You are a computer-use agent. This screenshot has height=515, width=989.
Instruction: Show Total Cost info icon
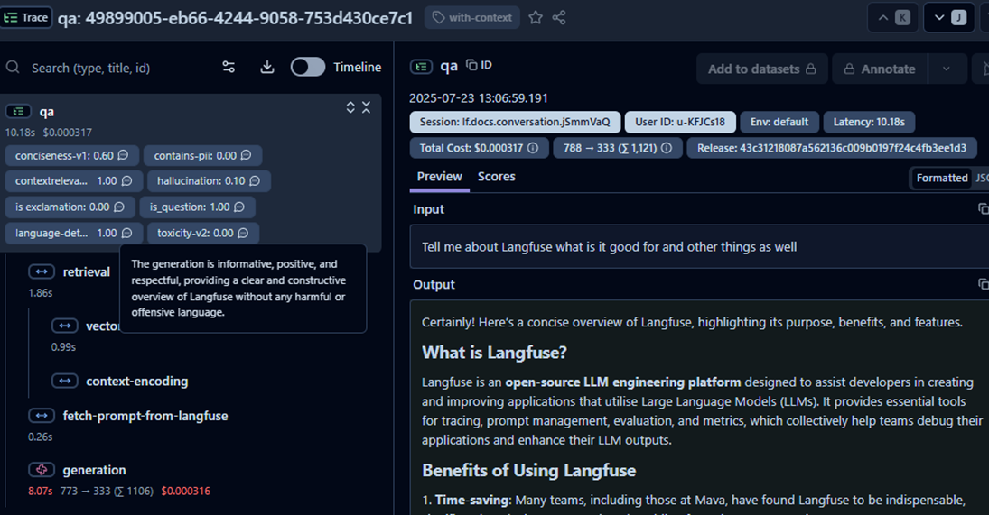pos(533,148)
